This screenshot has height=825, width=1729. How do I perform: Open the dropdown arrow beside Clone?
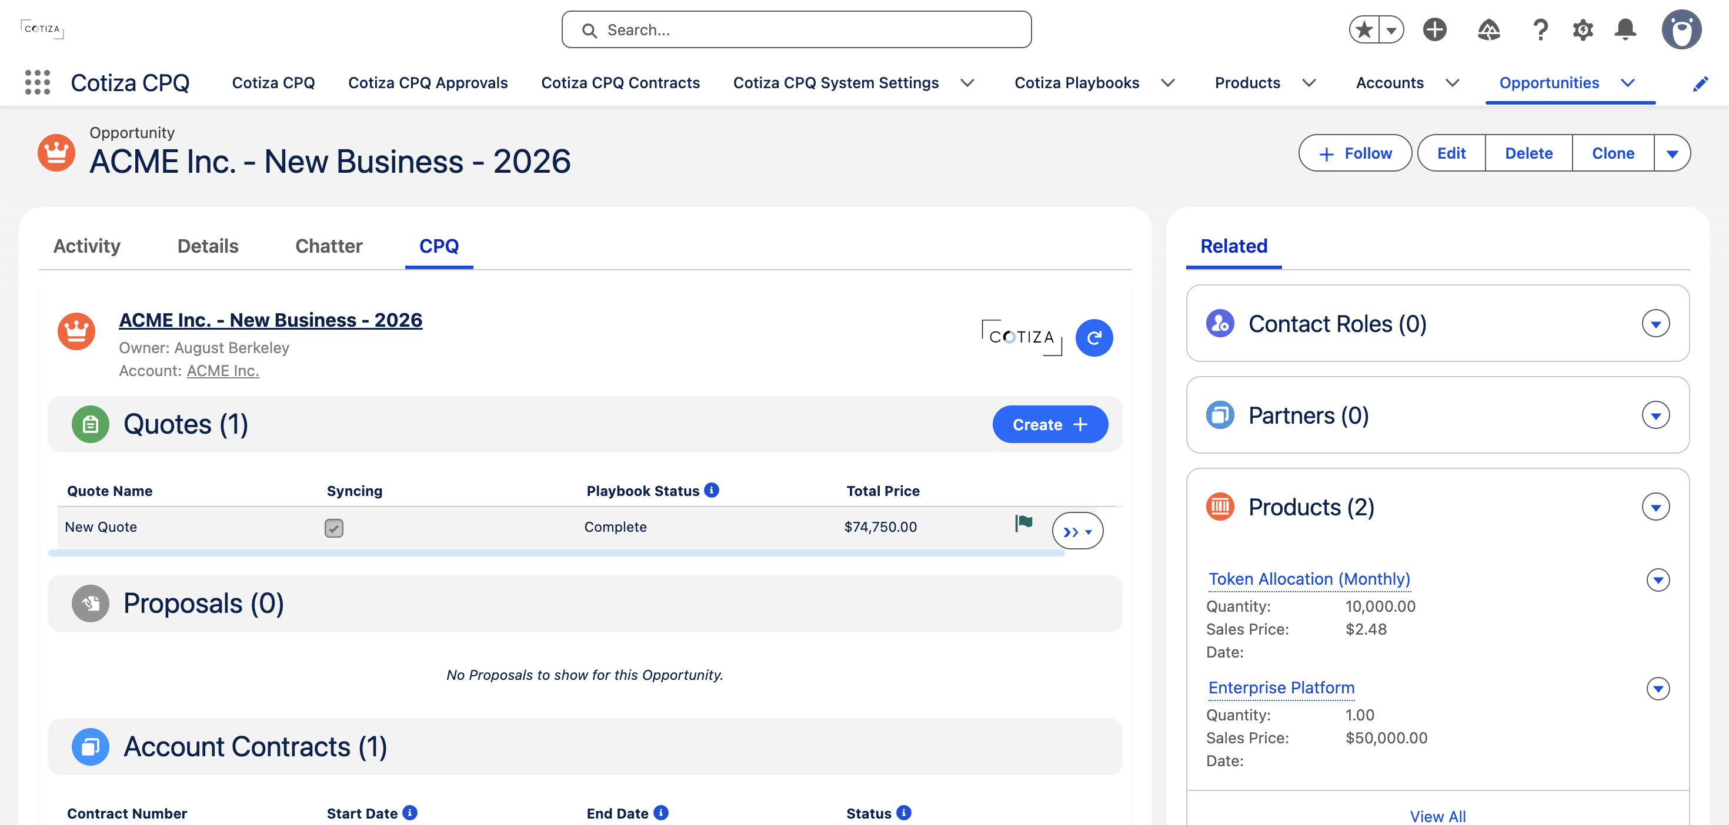[1672, 153]
